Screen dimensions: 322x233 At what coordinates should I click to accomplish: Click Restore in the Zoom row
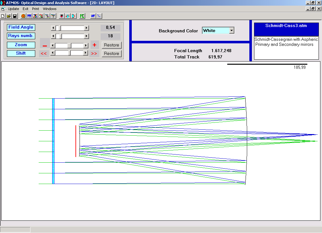[x=112, y=45]
